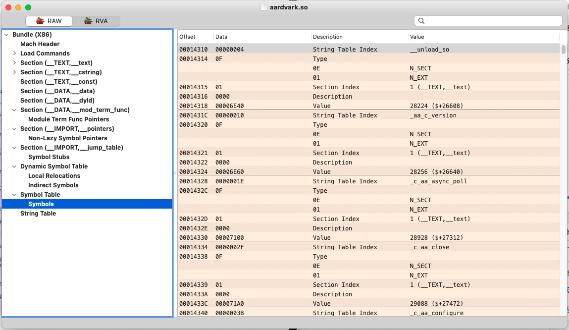Focus the search input field

pyautogui.click(x=488, y=21)
